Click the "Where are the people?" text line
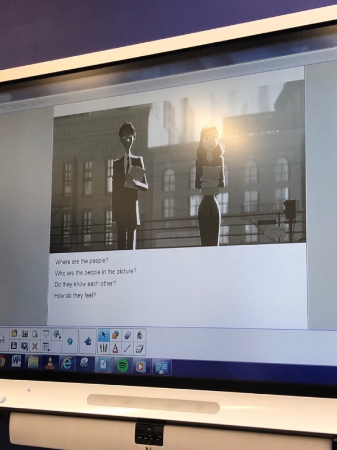Viewport: 337px width, 450px height. pyautogui.click(x=82, y=262)
